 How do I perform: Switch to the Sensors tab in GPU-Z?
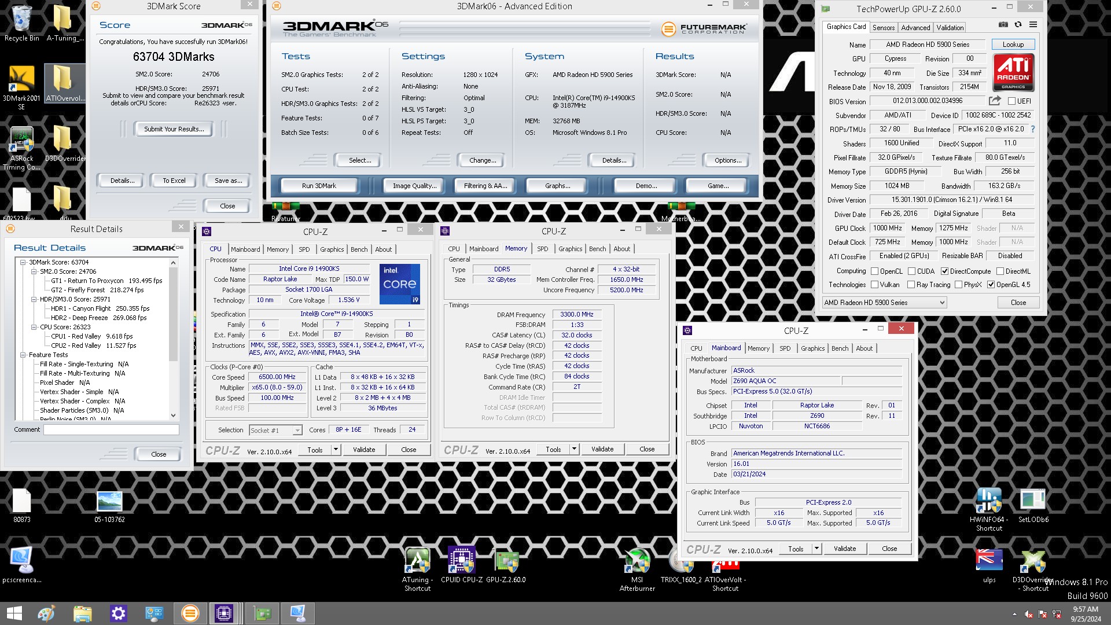click(883, 27)
